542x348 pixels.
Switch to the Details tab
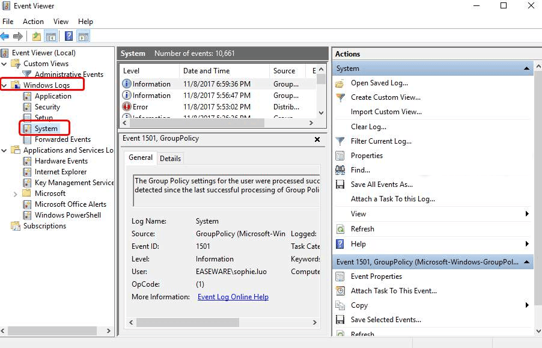[170, 158]
